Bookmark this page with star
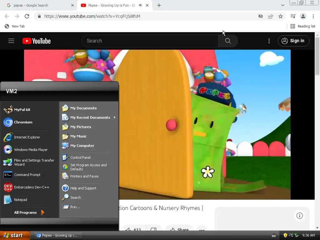The height and width of the screenshot is (240, 320). (x=281, y=16)
